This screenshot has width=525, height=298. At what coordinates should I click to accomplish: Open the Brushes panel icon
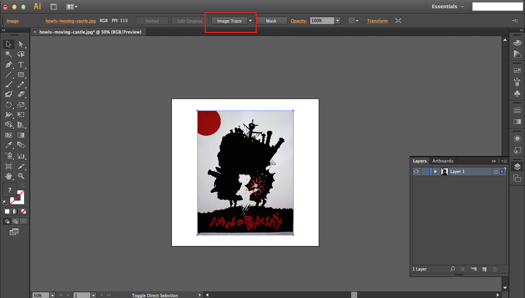tap(517, 82)
